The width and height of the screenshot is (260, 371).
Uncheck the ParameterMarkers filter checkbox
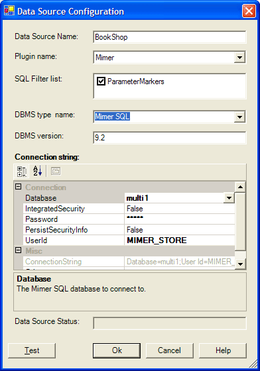101,81
